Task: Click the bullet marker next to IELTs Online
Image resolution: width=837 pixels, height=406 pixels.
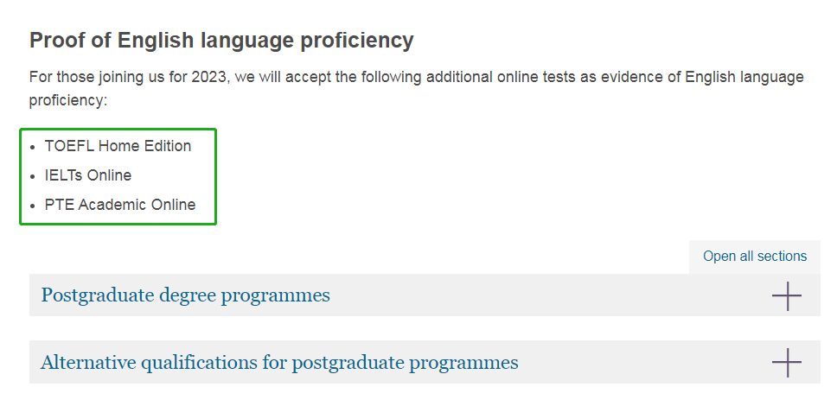Action: pos(33,177)
